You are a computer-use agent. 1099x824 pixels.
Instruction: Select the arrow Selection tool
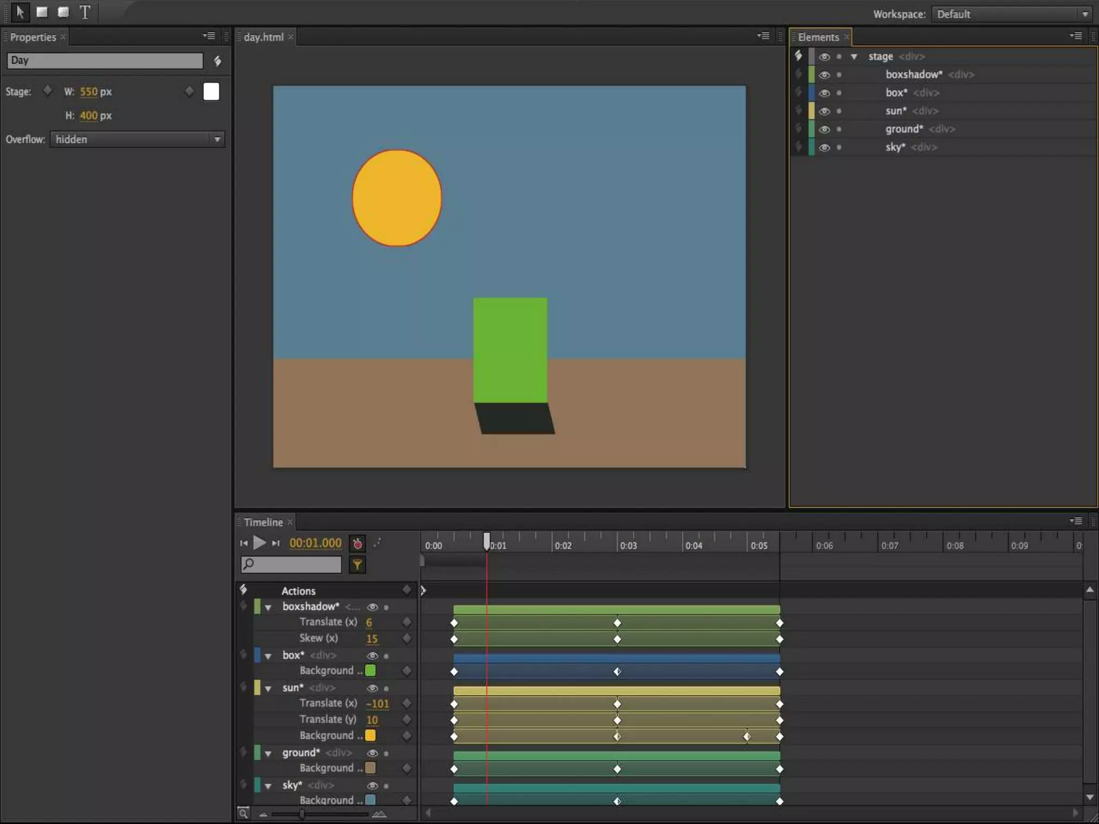[20, 12]
